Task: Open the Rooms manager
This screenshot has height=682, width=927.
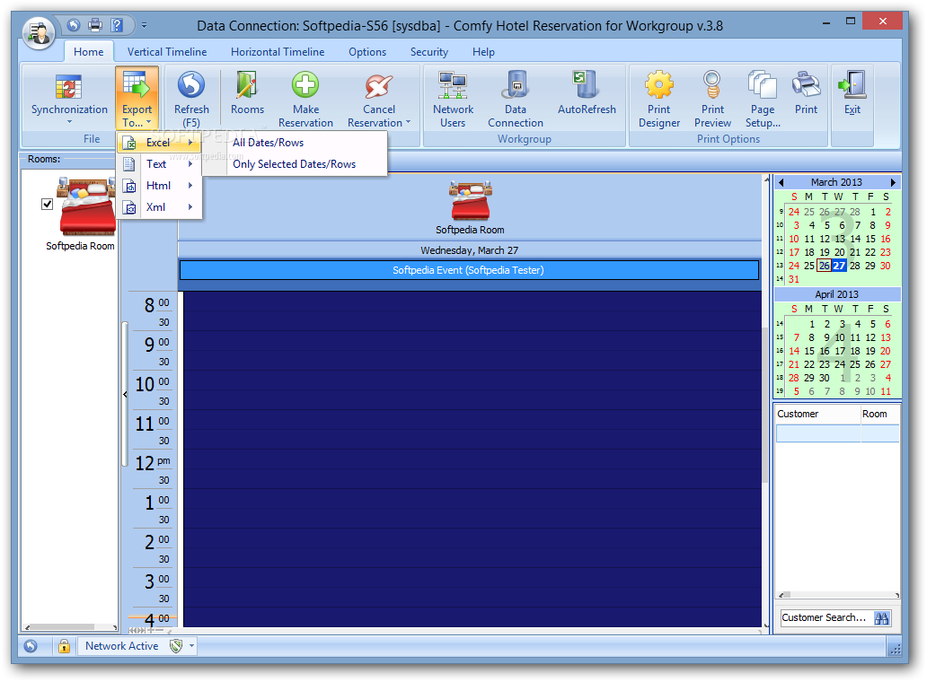Action: click(x=247, y=94)
